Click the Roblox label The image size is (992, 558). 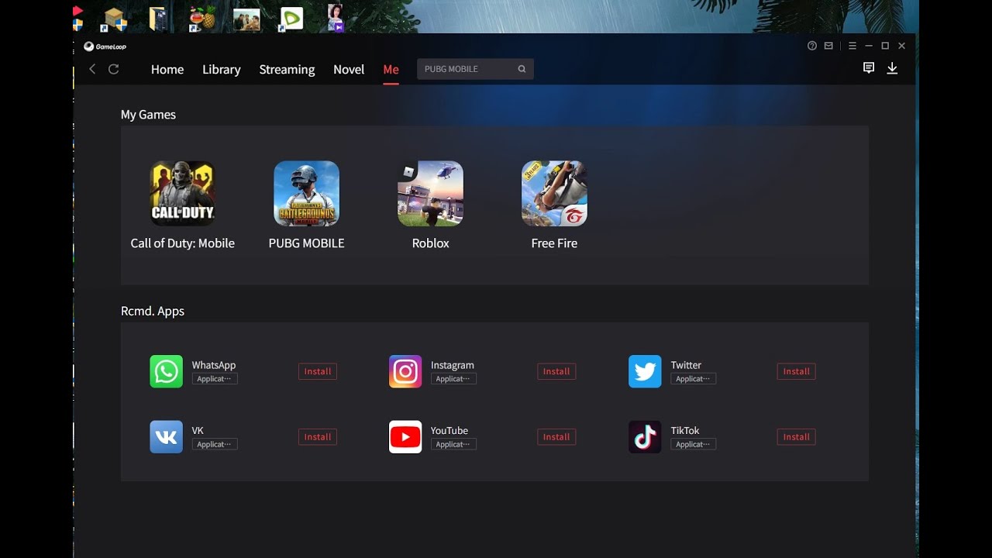coord(430,243)
